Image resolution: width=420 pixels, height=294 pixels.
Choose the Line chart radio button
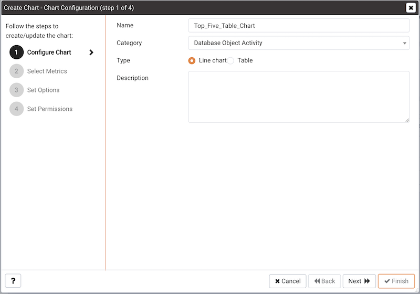192,61
